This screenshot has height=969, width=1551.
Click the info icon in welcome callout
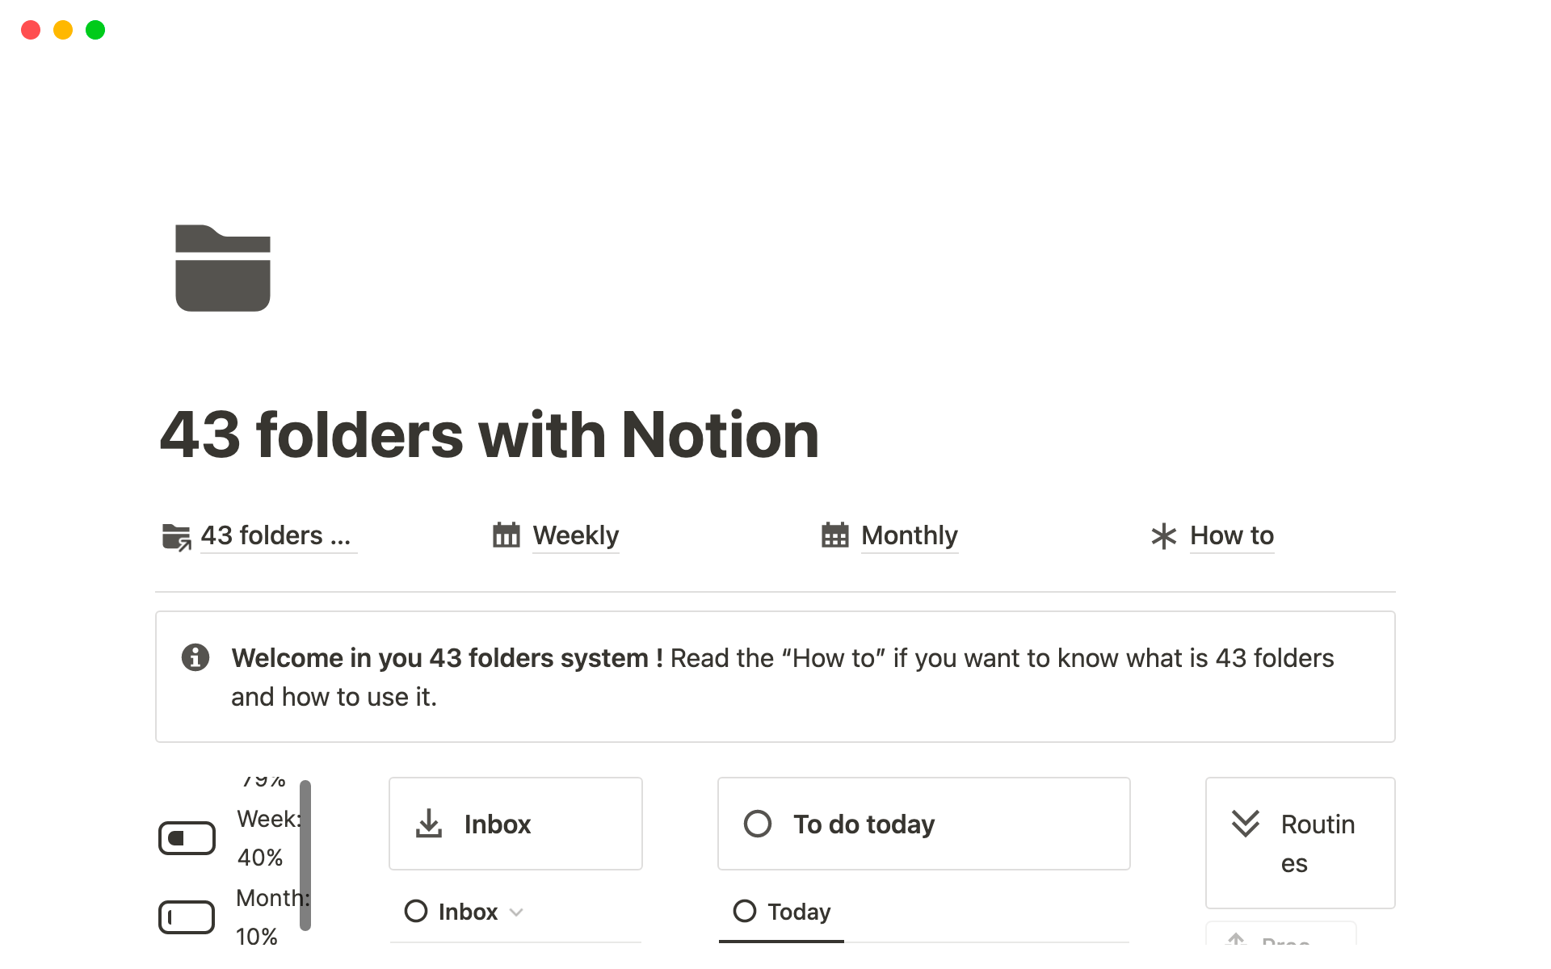[195, 657]
